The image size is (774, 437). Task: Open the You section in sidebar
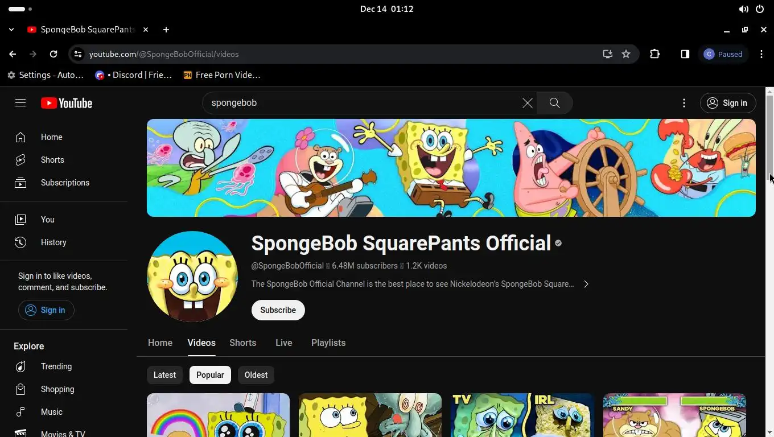[x=64, y=220]
